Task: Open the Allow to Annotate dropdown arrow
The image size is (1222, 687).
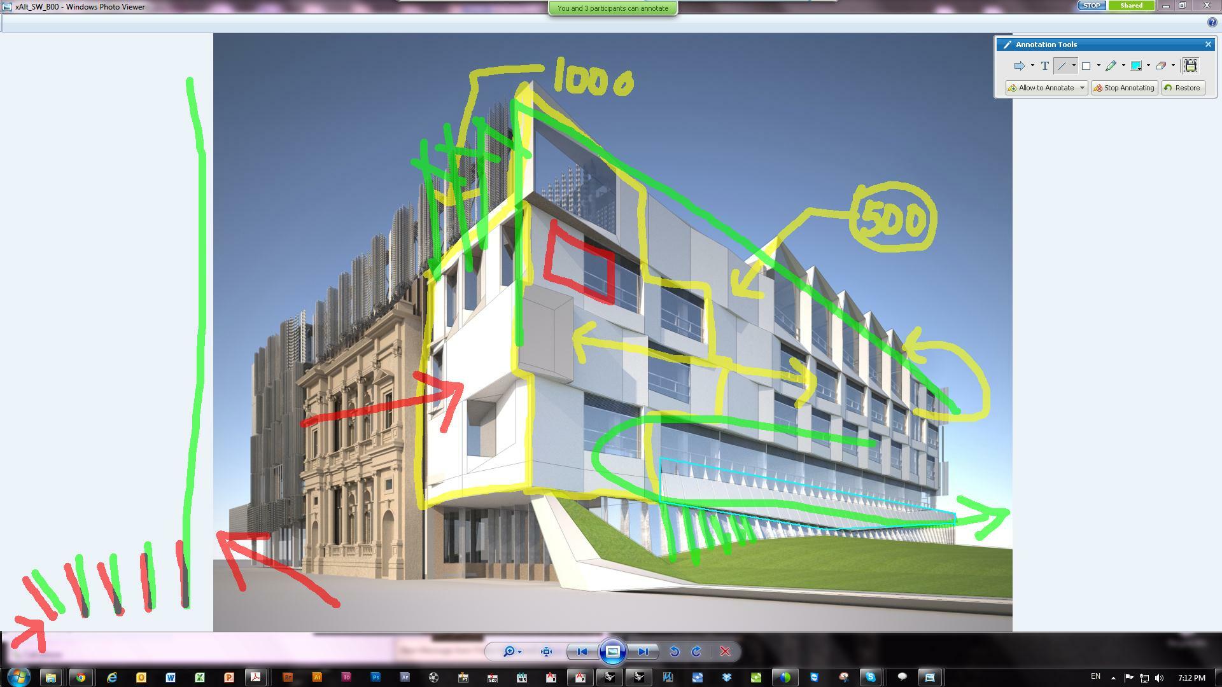Action: click(x=1082, y=88)
